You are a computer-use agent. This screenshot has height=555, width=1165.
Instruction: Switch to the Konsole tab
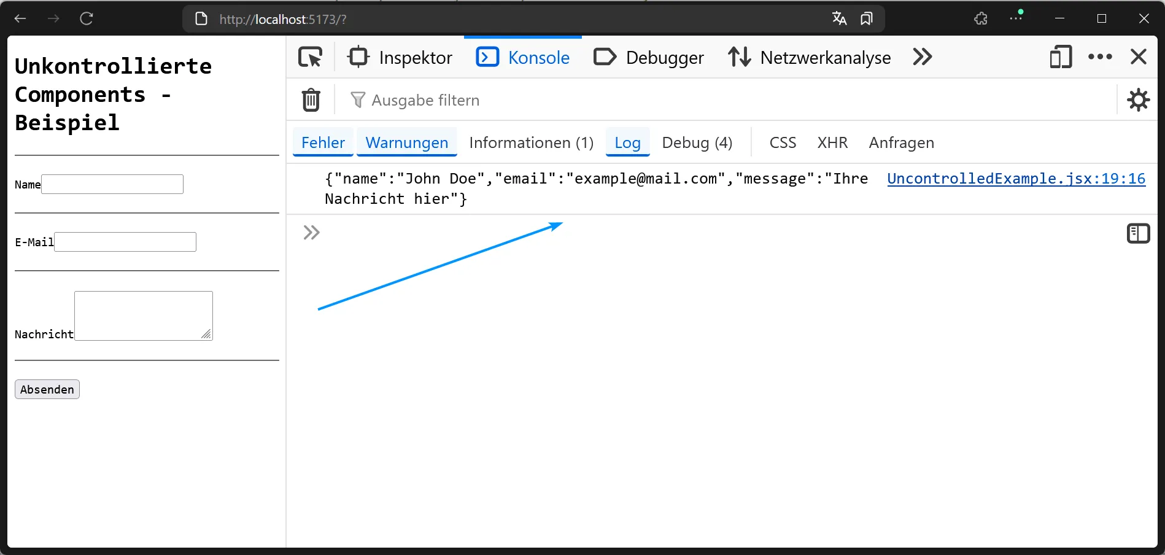[x=523, y=57]
